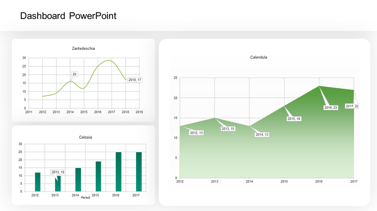The width and height of the screenshot is (377, 211).
Task: Click "2014" on the Zantedeschia x-axis
Action: tap(70, 112)
